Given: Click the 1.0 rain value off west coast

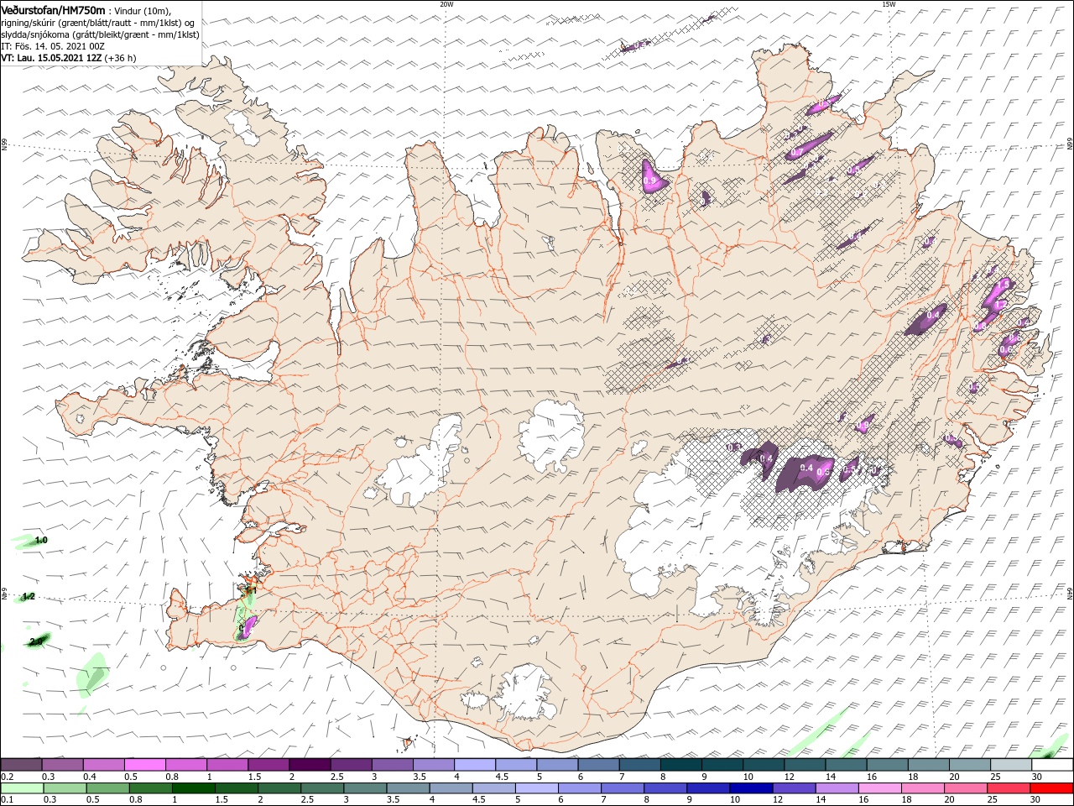Looking at the screenshot, I should [x=41, y=540].
